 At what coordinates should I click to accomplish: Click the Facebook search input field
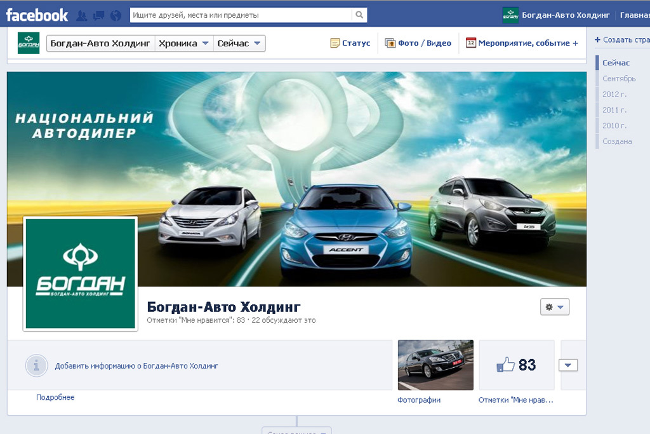tap(241, 15)
